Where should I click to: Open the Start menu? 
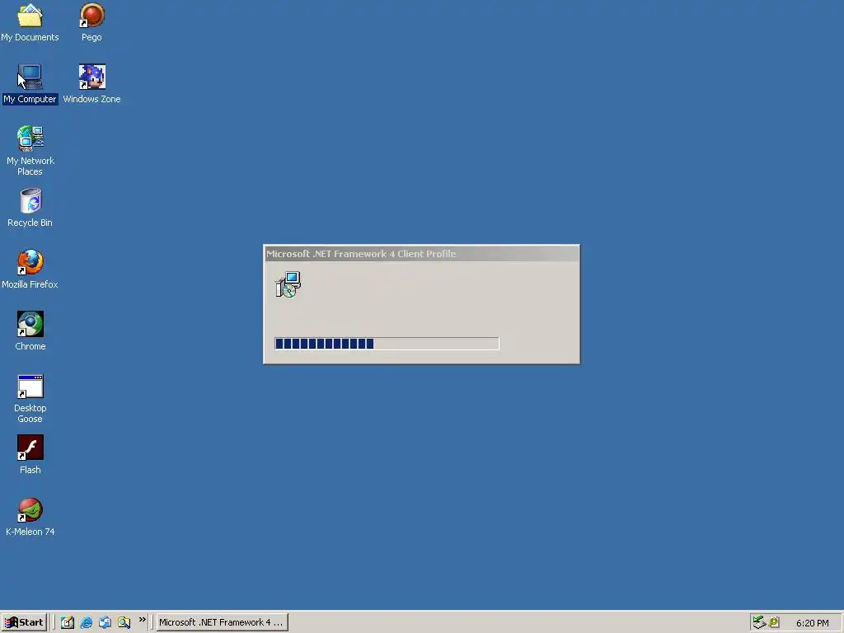pos(24,622)
